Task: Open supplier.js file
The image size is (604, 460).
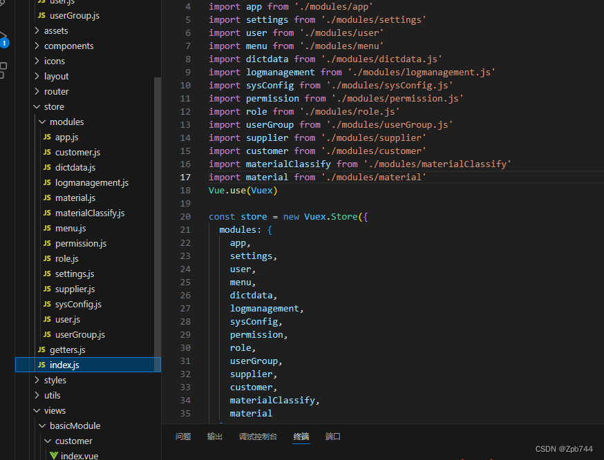Action: [x=75, y=289]
